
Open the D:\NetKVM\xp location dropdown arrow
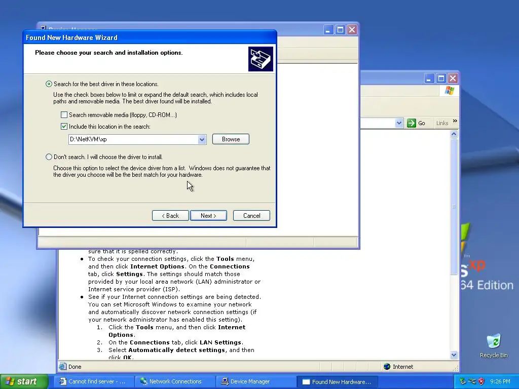click(202, 139)
